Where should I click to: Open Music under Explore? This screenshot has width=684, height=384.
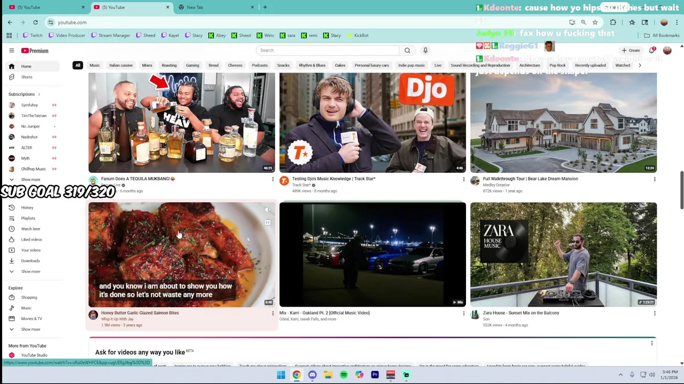point(32,308)
